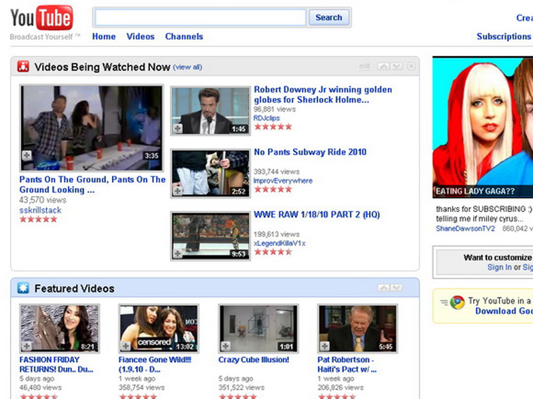Add Pants On The Ground video to queue
This screenshot has width=533, height=399.
27,156
